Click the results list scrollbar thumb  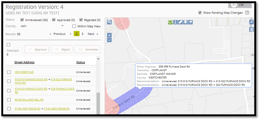point(98,103)
